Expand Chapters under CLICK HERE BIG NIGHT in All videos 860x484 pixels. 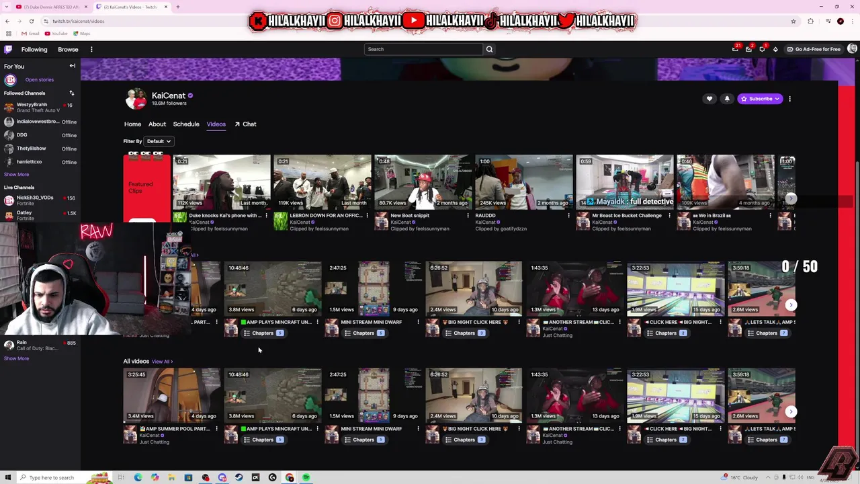666,440
